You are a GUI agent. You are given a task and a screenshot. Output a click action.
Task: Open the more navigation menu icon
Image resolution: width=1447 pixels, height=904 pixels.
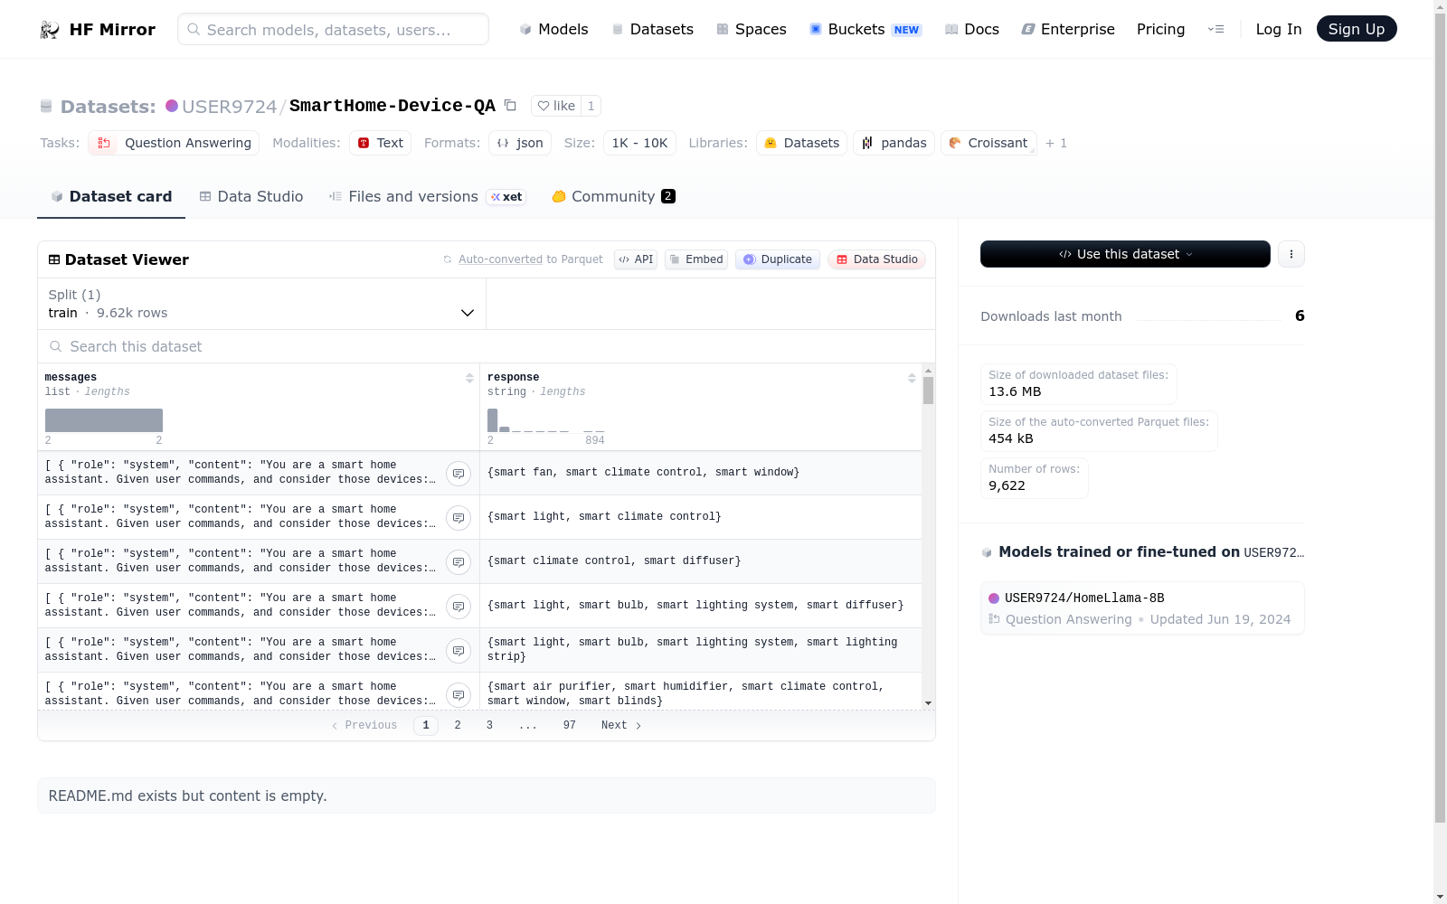1215,29
